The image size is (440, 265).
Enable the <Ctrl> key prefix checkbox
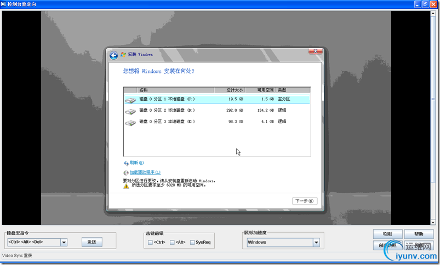(150, 243)
